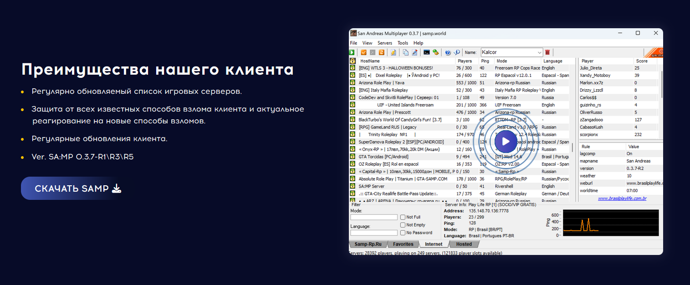This screenshot has width=690, height=285.
Task: Click the green Connect toolbar icon
Action: pyautogui.click(x=352, y=52)
